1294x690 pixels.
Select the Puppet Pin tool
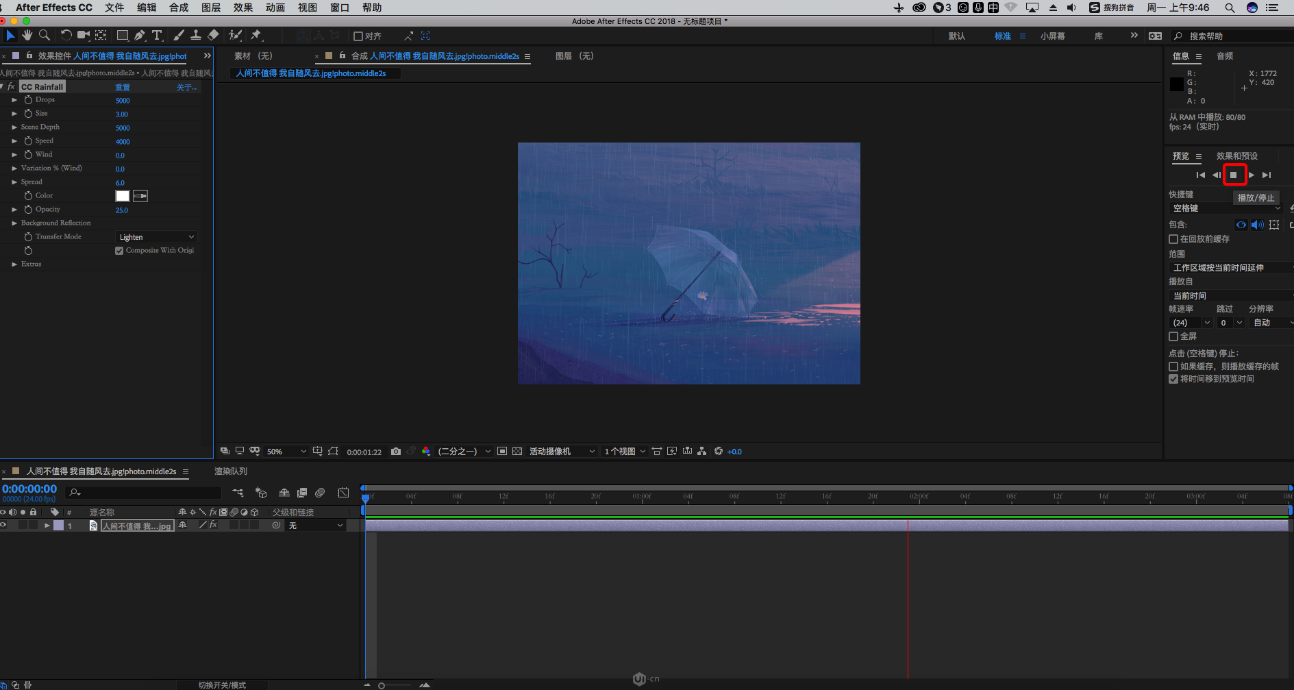[256, 35]
